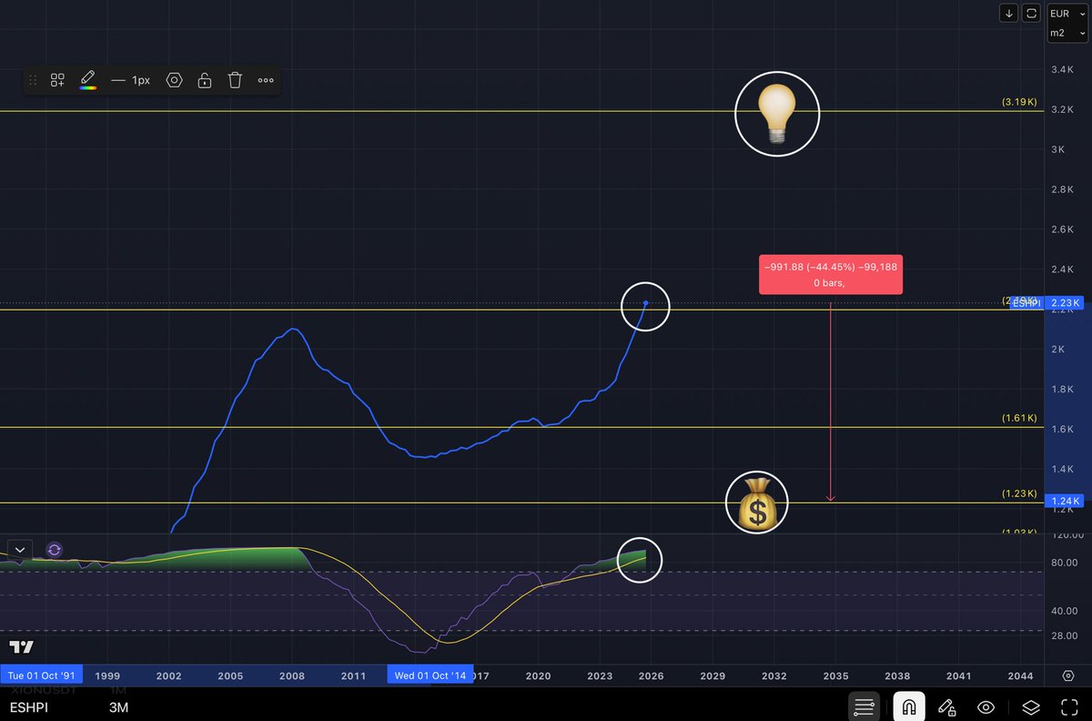Collapse the indicator pane chevron
This screenshot has height=721, width=1092.
coord(20,549)
